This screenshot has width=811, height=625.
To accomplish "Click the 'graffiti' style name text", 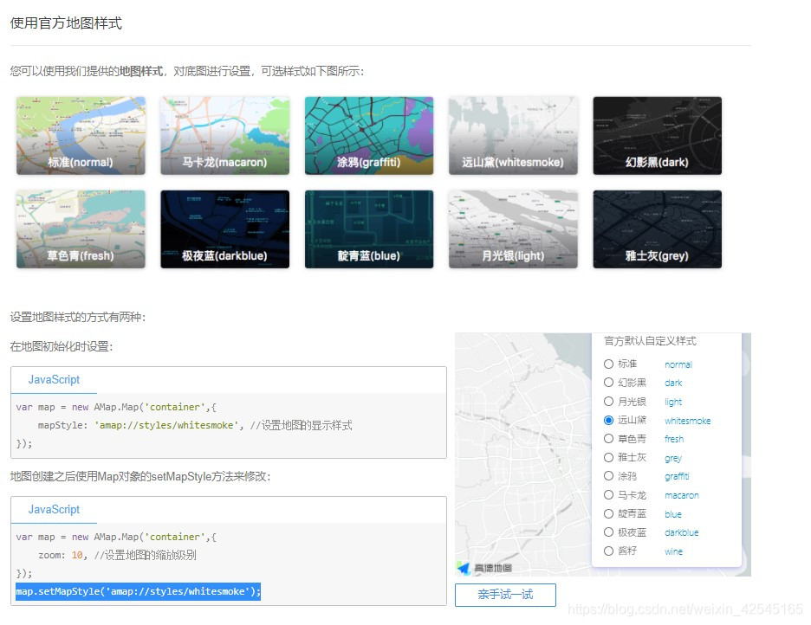I will (x=677, y=476).
